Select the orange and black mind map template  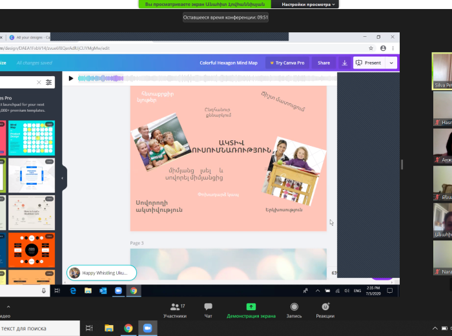point(32,250)
